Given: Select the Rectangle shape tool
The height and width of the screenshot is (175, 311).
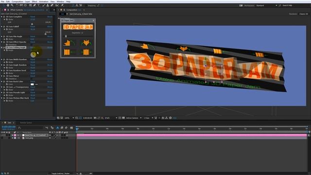Looking at the screenshot, I should pos(30,5).
